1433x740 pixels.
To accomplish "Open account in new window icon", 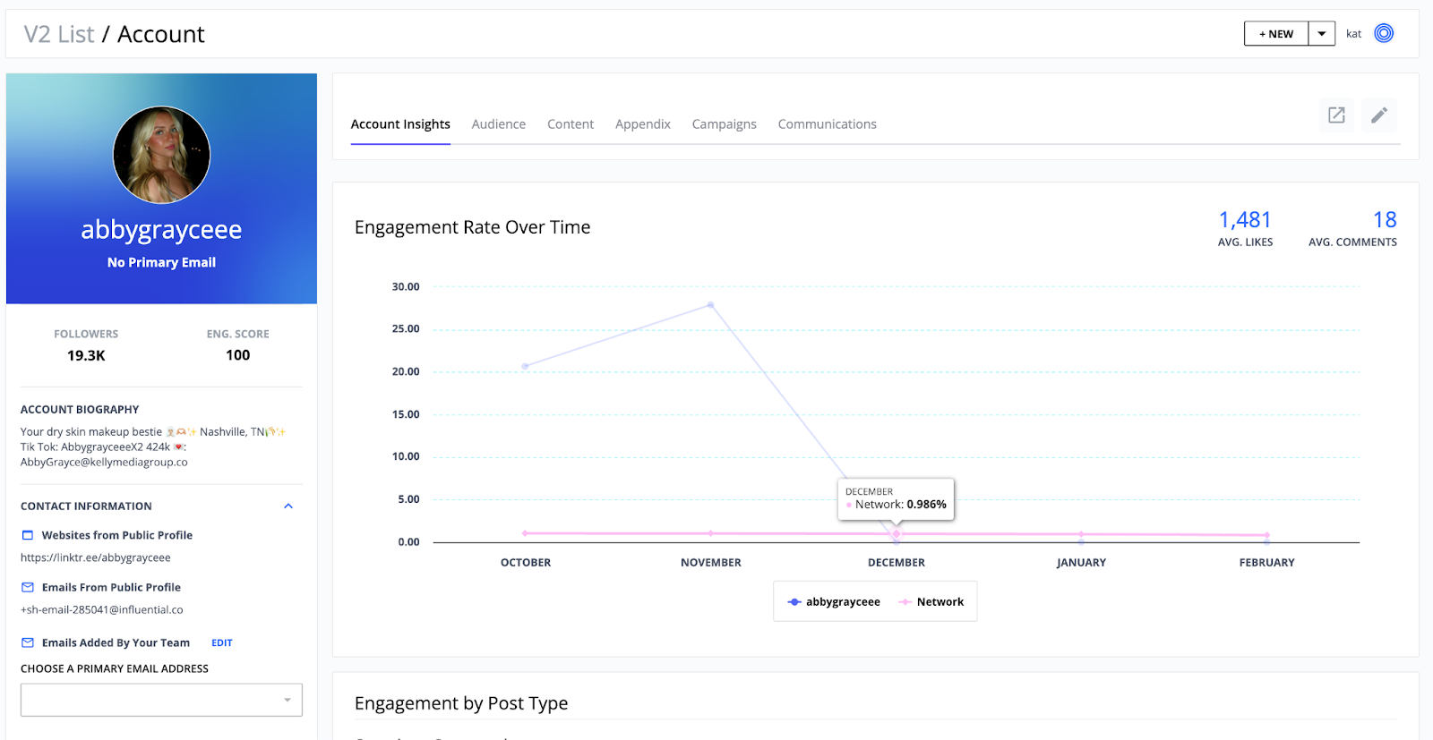I will [1336, 115].
